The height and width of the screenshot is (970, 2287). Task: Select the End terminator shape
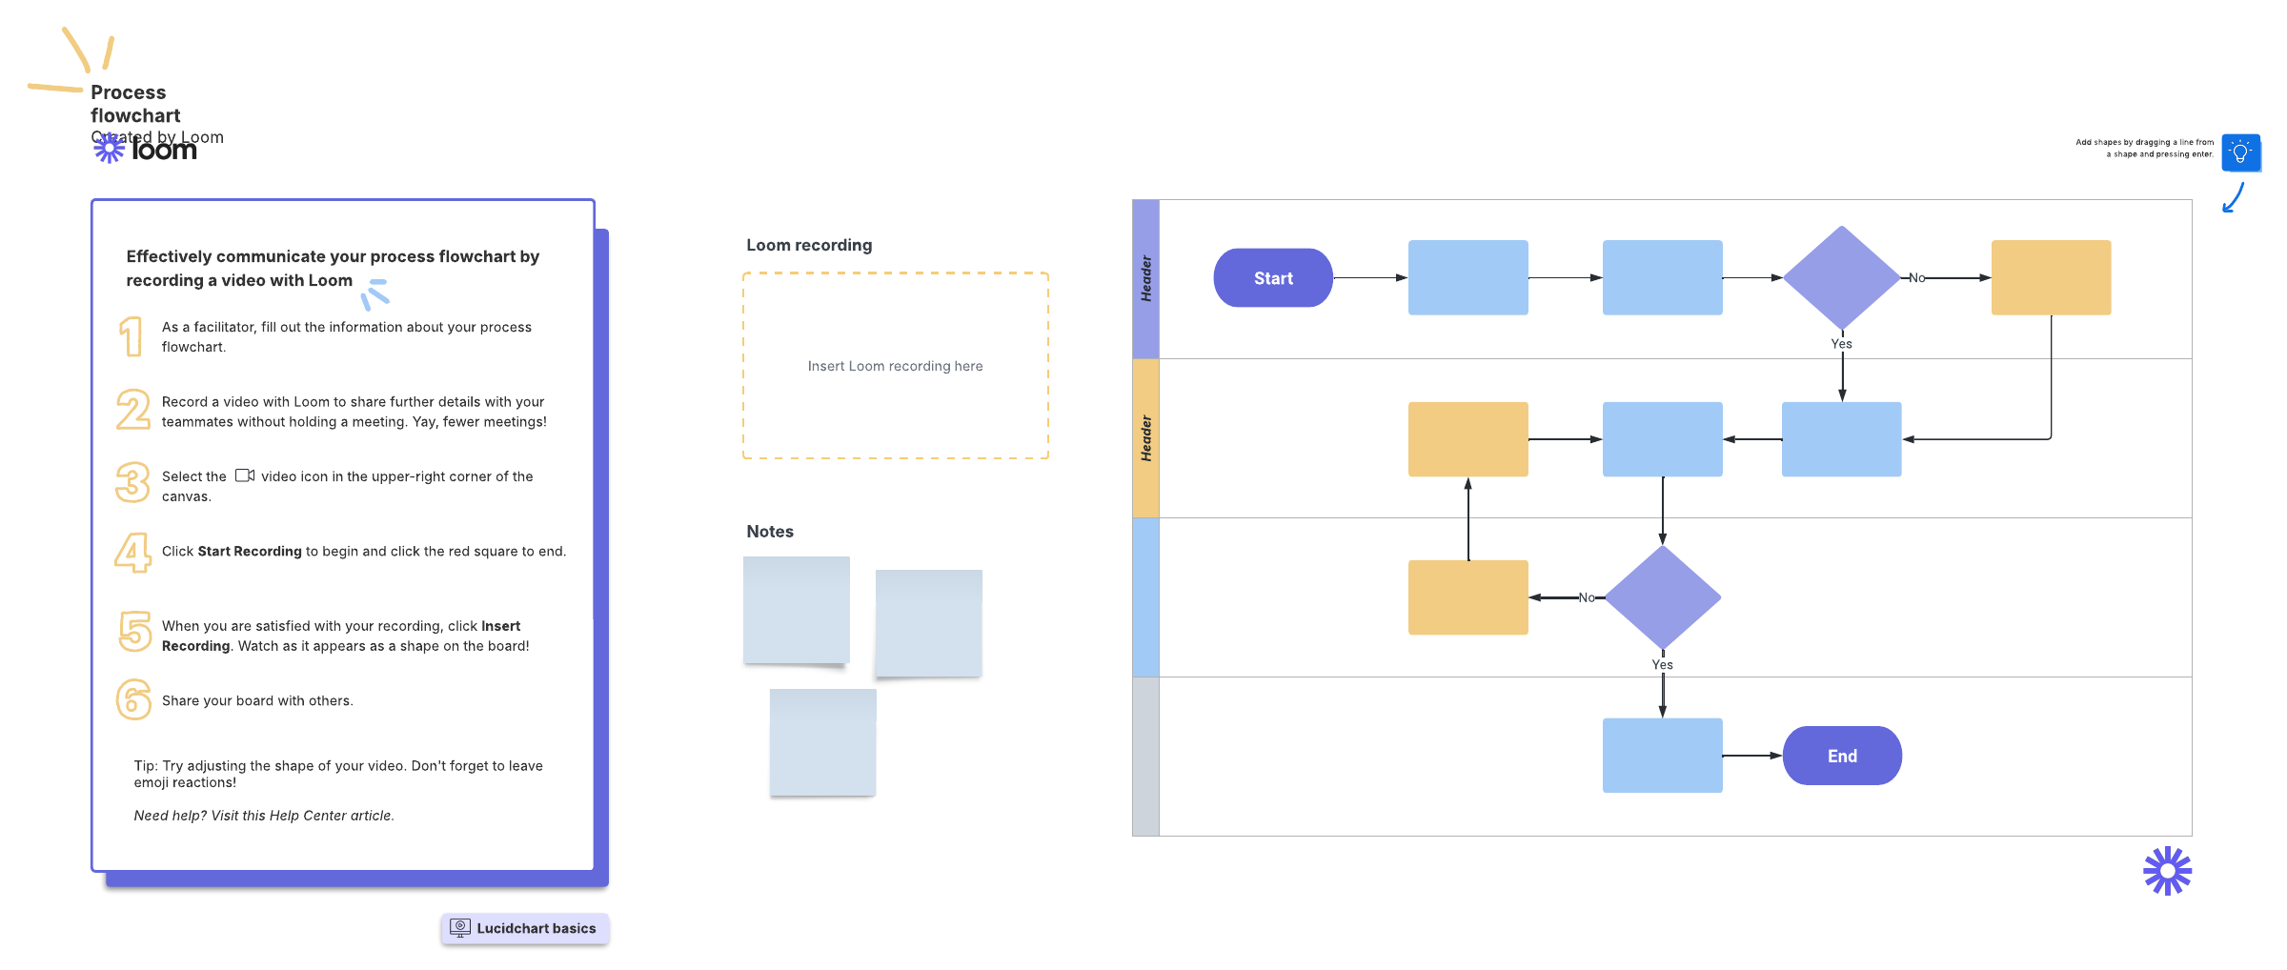(x=1841, y=756)
